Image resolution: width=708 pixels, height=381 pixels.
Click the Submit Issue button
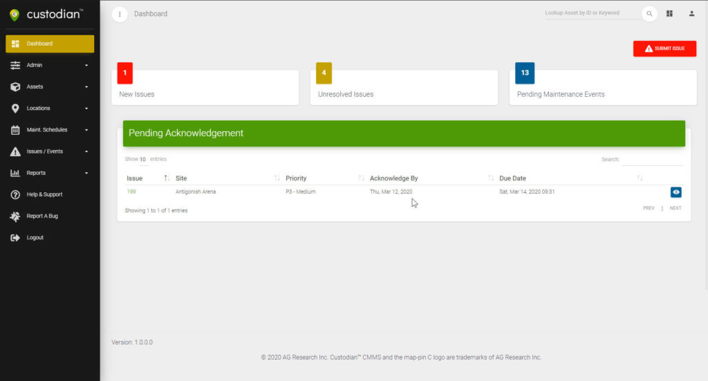tap(664, 48)
